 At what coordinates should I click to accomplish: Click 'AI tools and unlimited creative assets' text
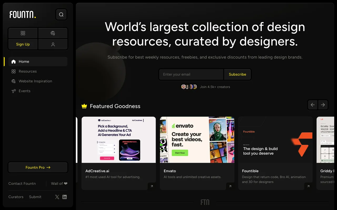(192, 177)
